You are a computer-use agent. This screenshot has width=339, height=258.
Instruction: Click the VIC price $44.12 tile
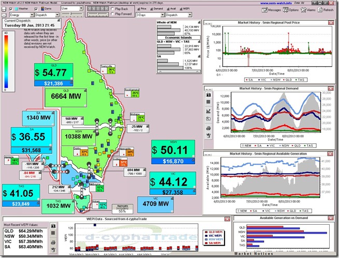click(173, 181)
